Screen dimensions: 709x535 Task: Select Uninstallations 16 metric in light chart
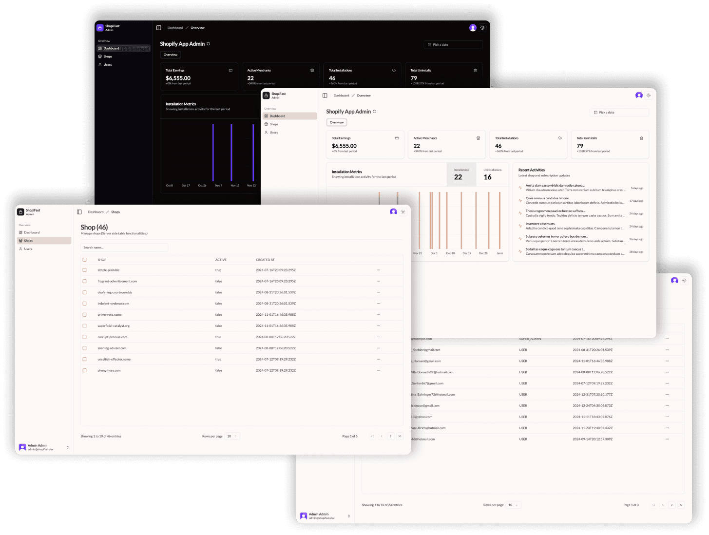pos(492,174)
